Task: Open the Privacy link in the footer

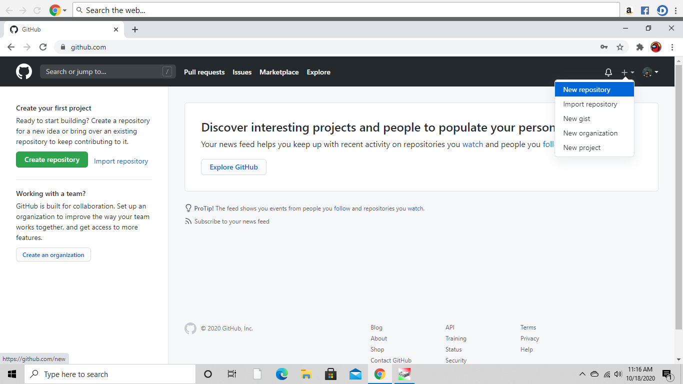Action: tap(529, 338)
